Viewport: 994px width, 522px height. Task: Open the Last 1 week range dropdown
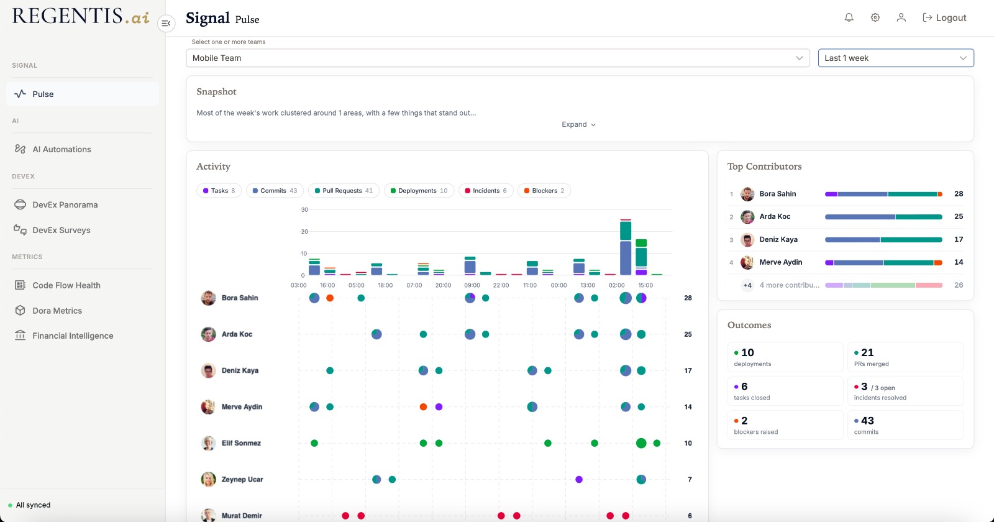point(896,58)
